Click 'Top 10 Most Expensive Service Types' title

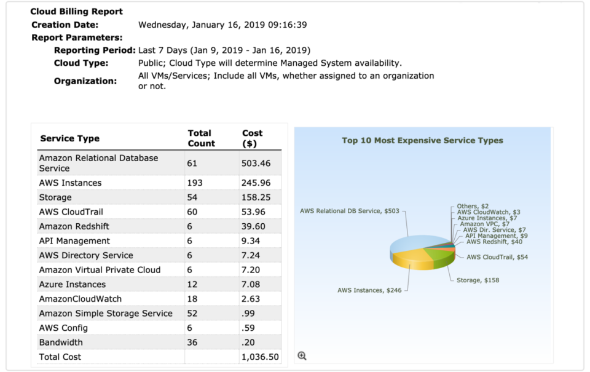(x=422, y=140)
